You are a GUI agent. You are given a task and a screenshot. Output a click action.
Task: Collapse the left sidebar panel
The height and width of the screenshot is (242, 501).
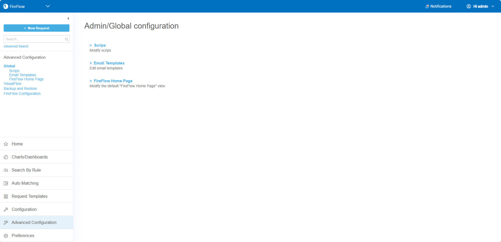tap(68, 19)
